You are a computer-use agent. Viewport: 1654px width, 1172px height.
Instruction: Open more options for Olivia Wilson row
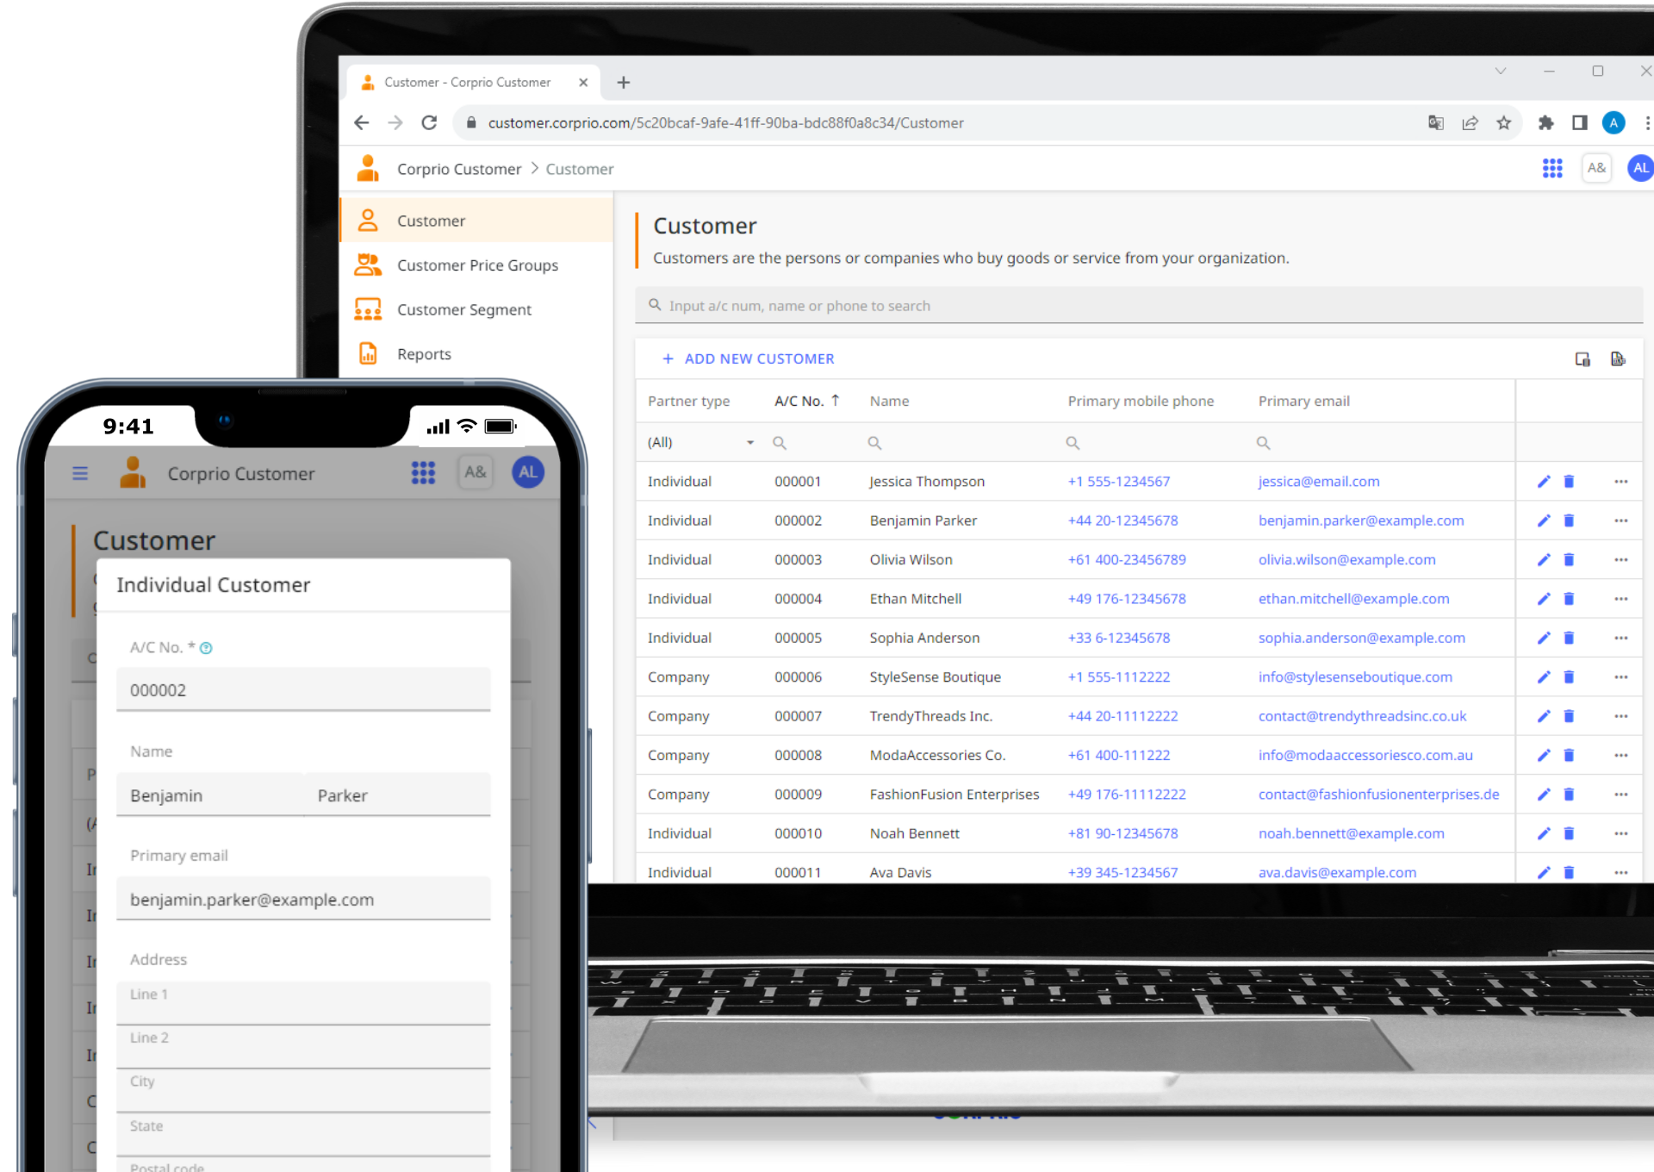coord(1620,560)
